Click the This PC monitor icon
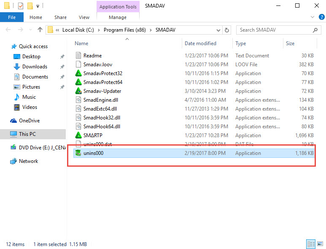 click(x=13, y=134)
